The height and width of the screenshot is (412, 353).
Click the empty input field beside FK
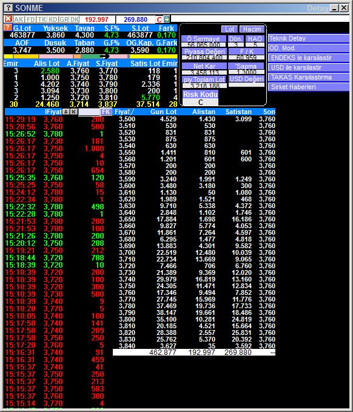[89, 112]
